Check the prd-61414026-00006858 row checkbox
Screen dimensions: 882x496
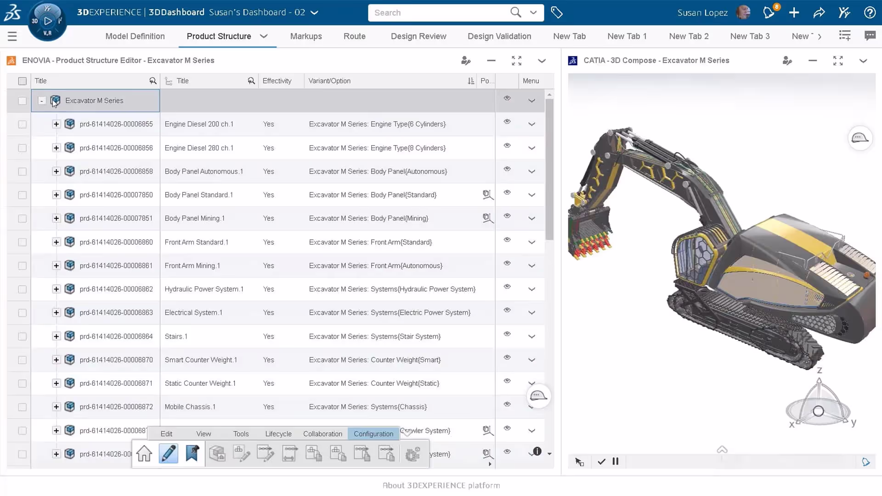pyautogui.click(x=22, y=171)
